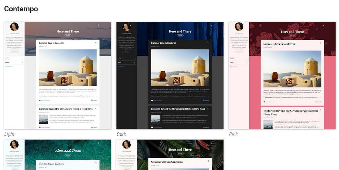Click the author avatar in the teal ocean theme preview

coord(14,144)
